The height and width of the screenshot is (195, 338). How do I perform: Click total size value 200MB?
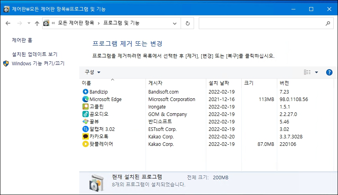click(x=220, y=178)
